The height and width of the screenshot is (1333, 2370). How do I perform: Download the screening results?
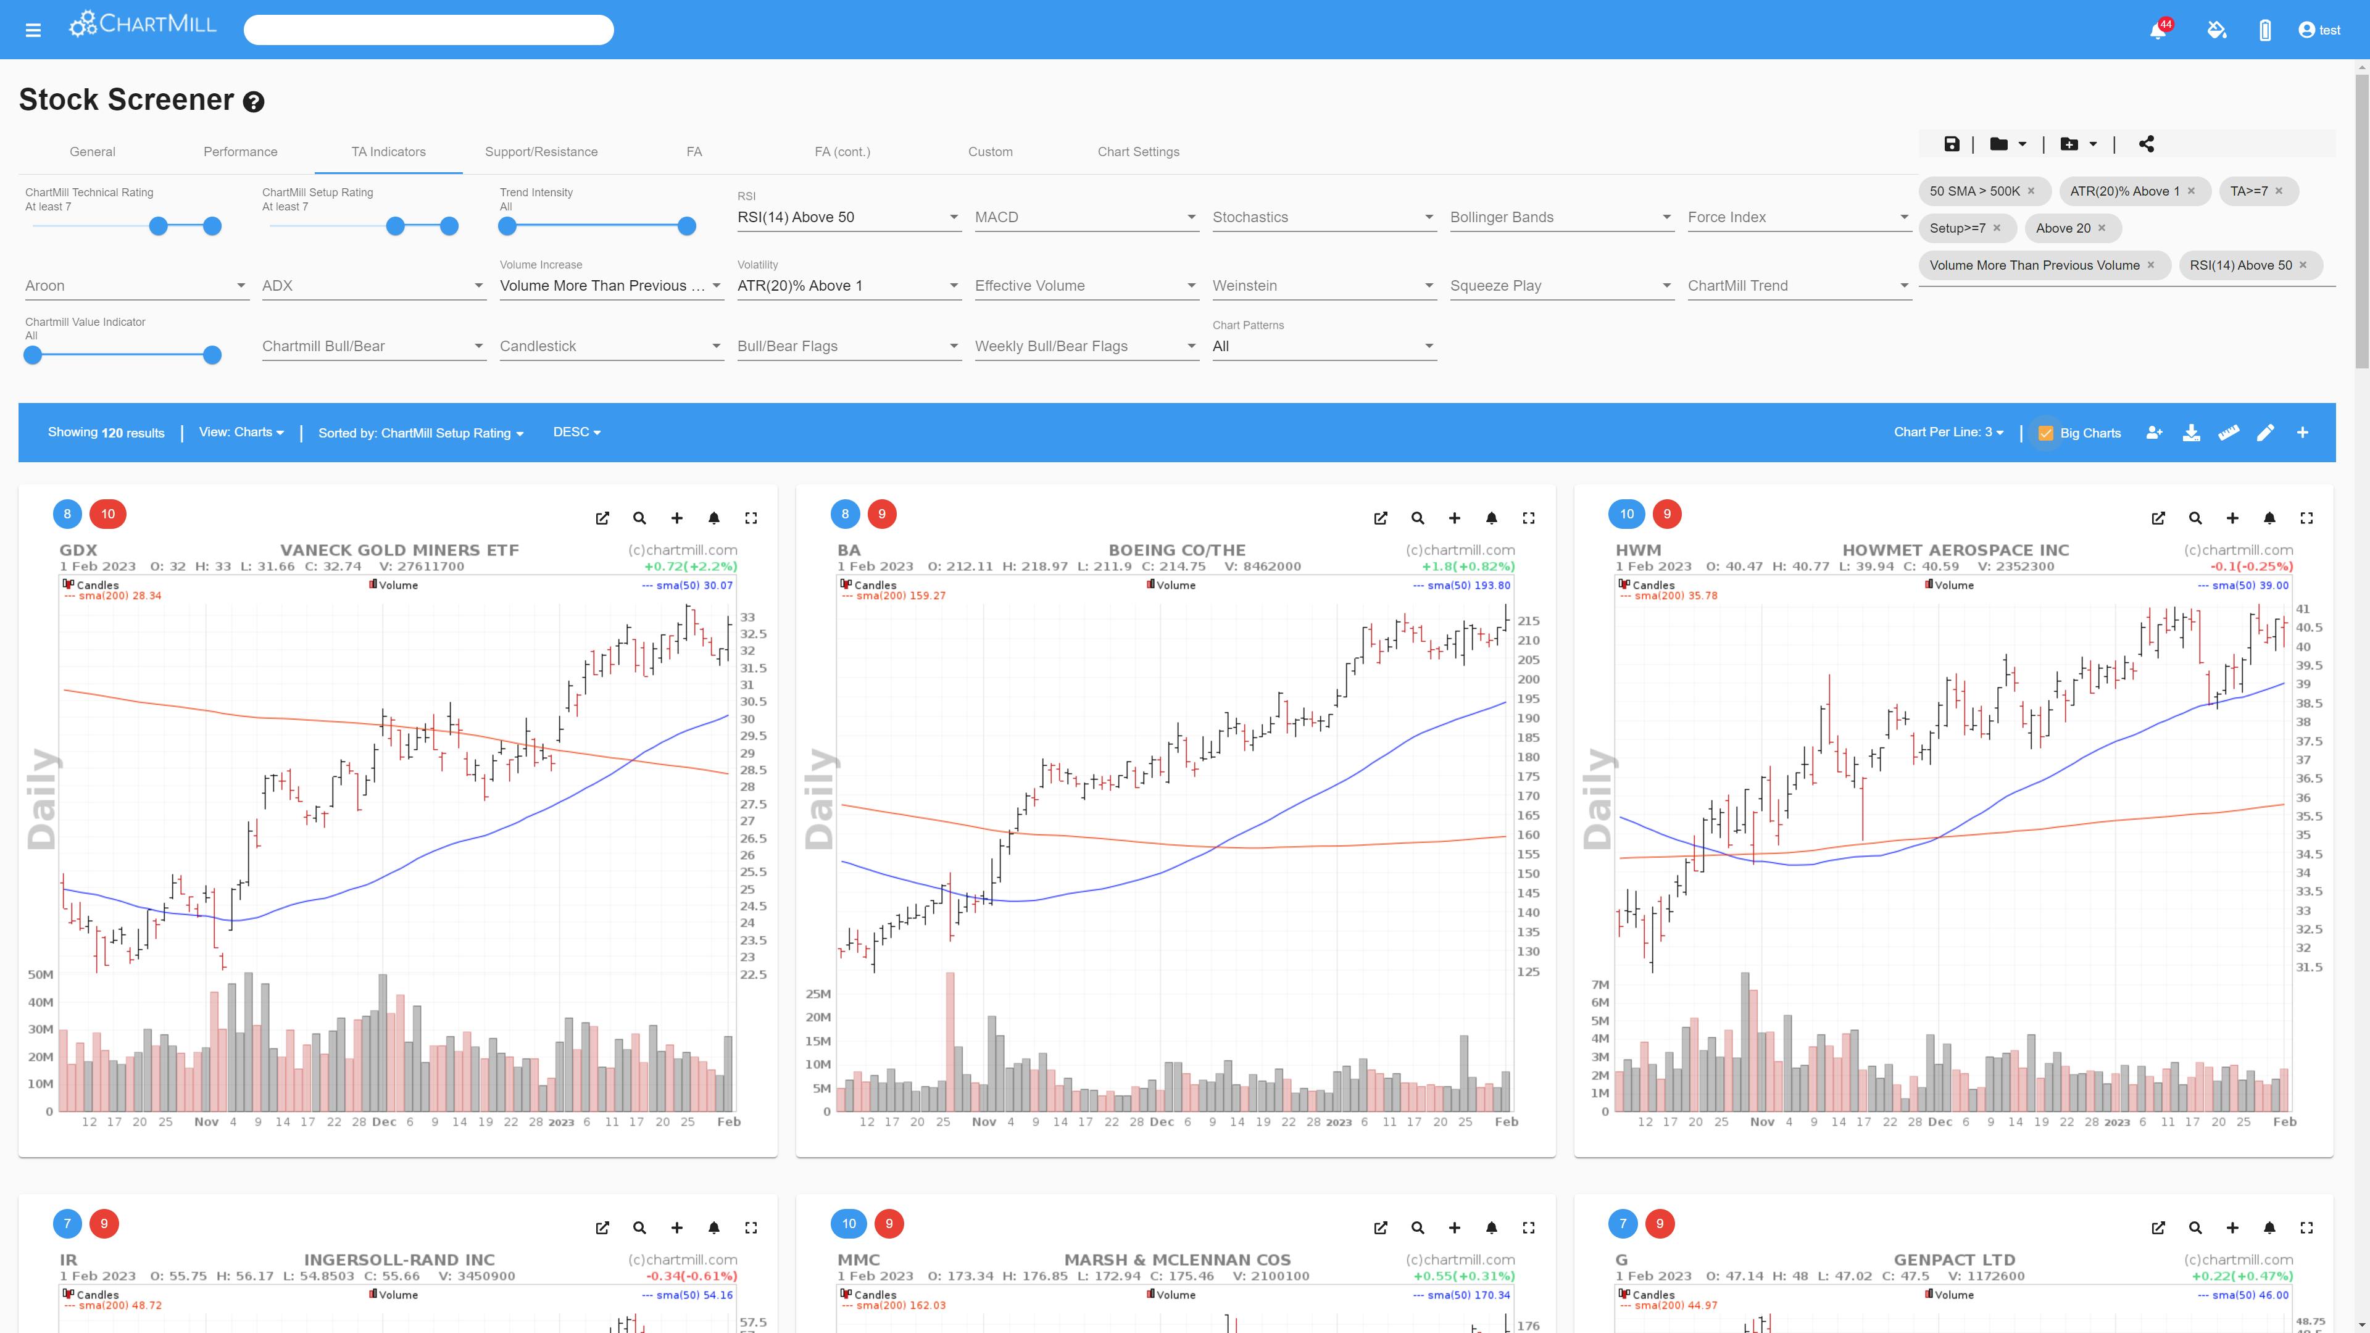click(2192, 433)
